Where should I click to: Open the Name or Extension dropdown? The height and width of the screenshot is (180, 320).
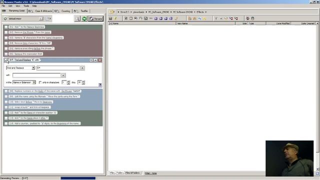click(24, 82)
